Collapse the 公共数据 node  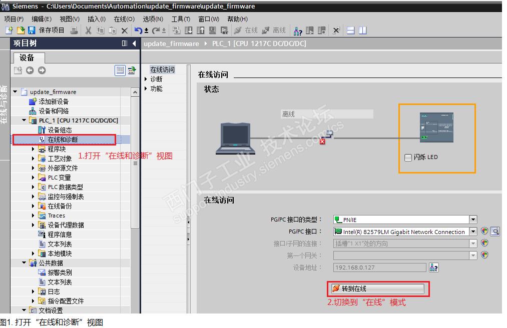24,262
